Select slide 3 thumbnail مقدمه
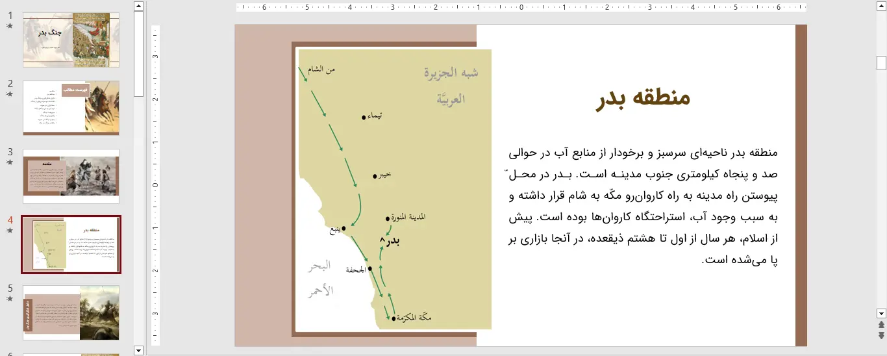 [x=71, y=176]
